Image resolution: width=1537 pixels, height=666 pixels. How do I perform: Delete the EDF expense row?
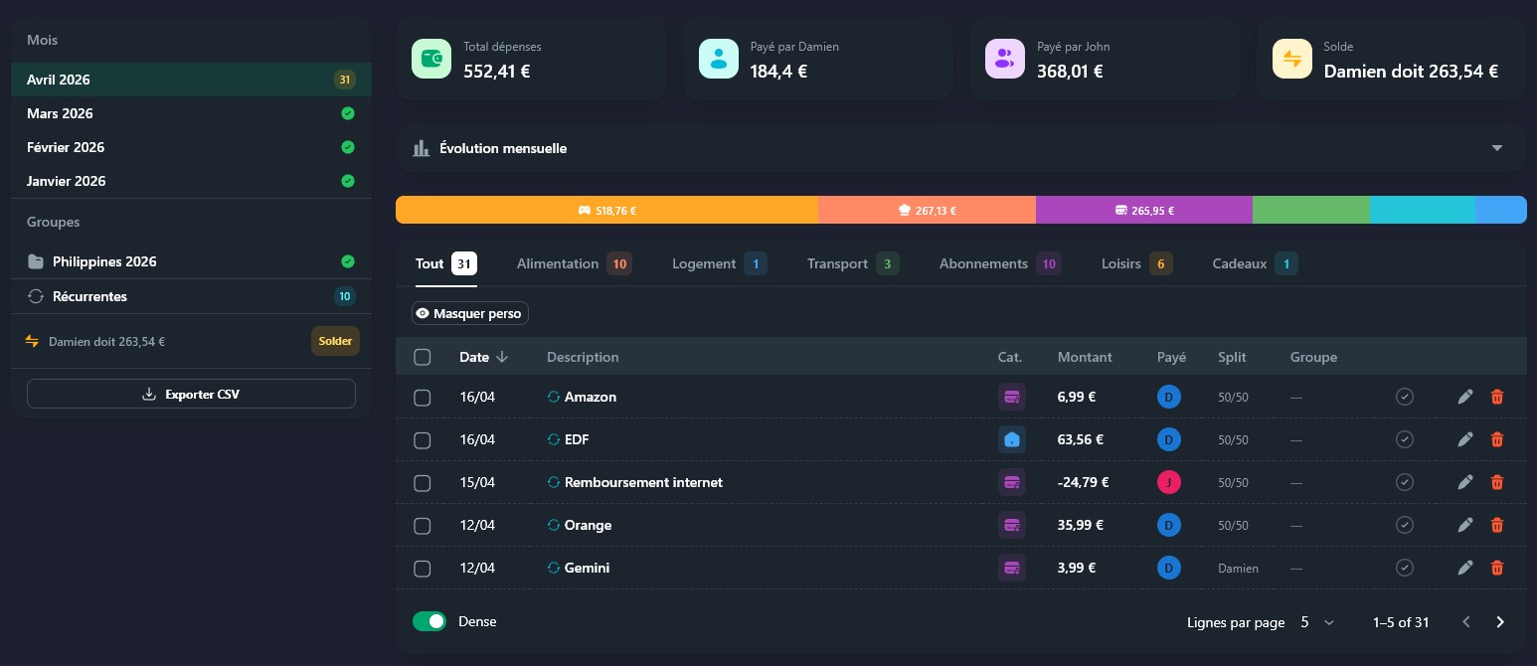1496,439
